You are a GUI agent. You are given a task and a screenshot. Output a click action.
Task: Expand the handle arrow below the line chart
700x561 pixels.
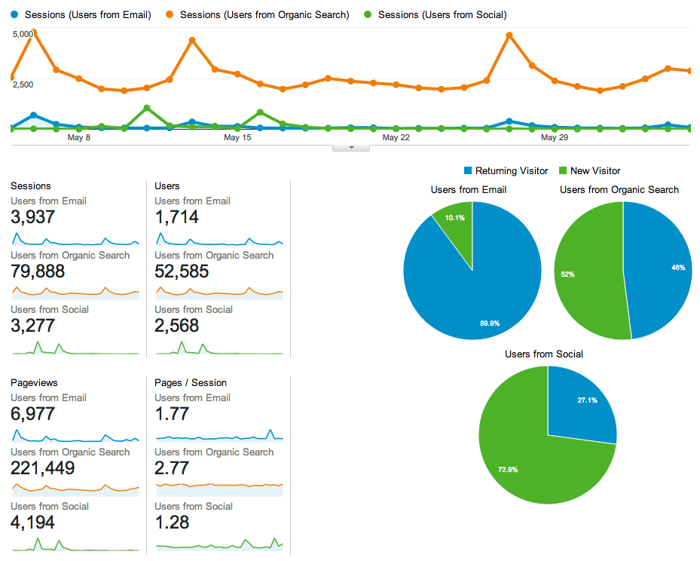click(x=350, y=148)
